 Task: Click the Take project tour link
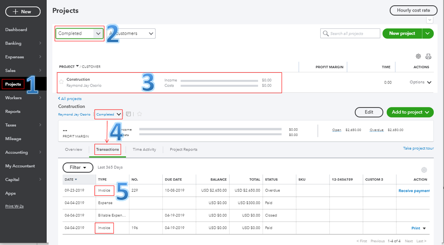coord(418,148)
